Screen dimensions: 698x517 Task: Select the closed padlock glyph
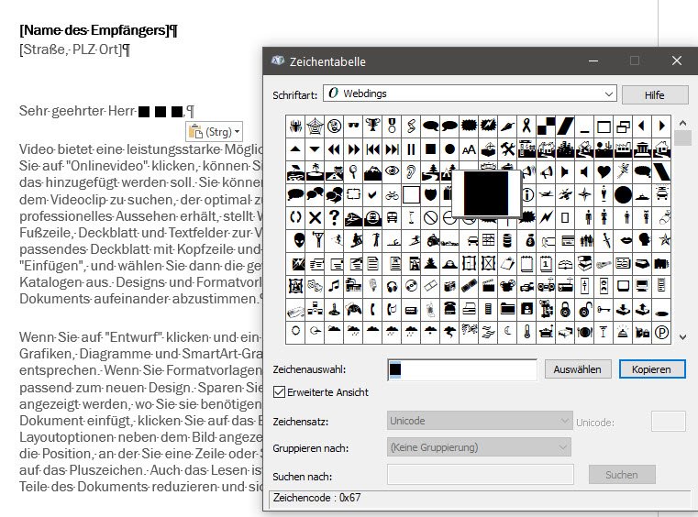[565, 309]
